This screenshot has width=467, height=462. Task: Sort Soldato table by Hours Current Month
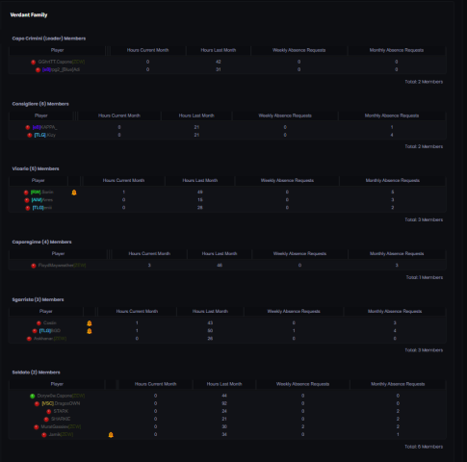coord(155,384)
